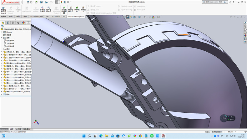Open the Appearances icon in right task pane
Viewport: 247px width, 139px height.
(x=245, y=35)
